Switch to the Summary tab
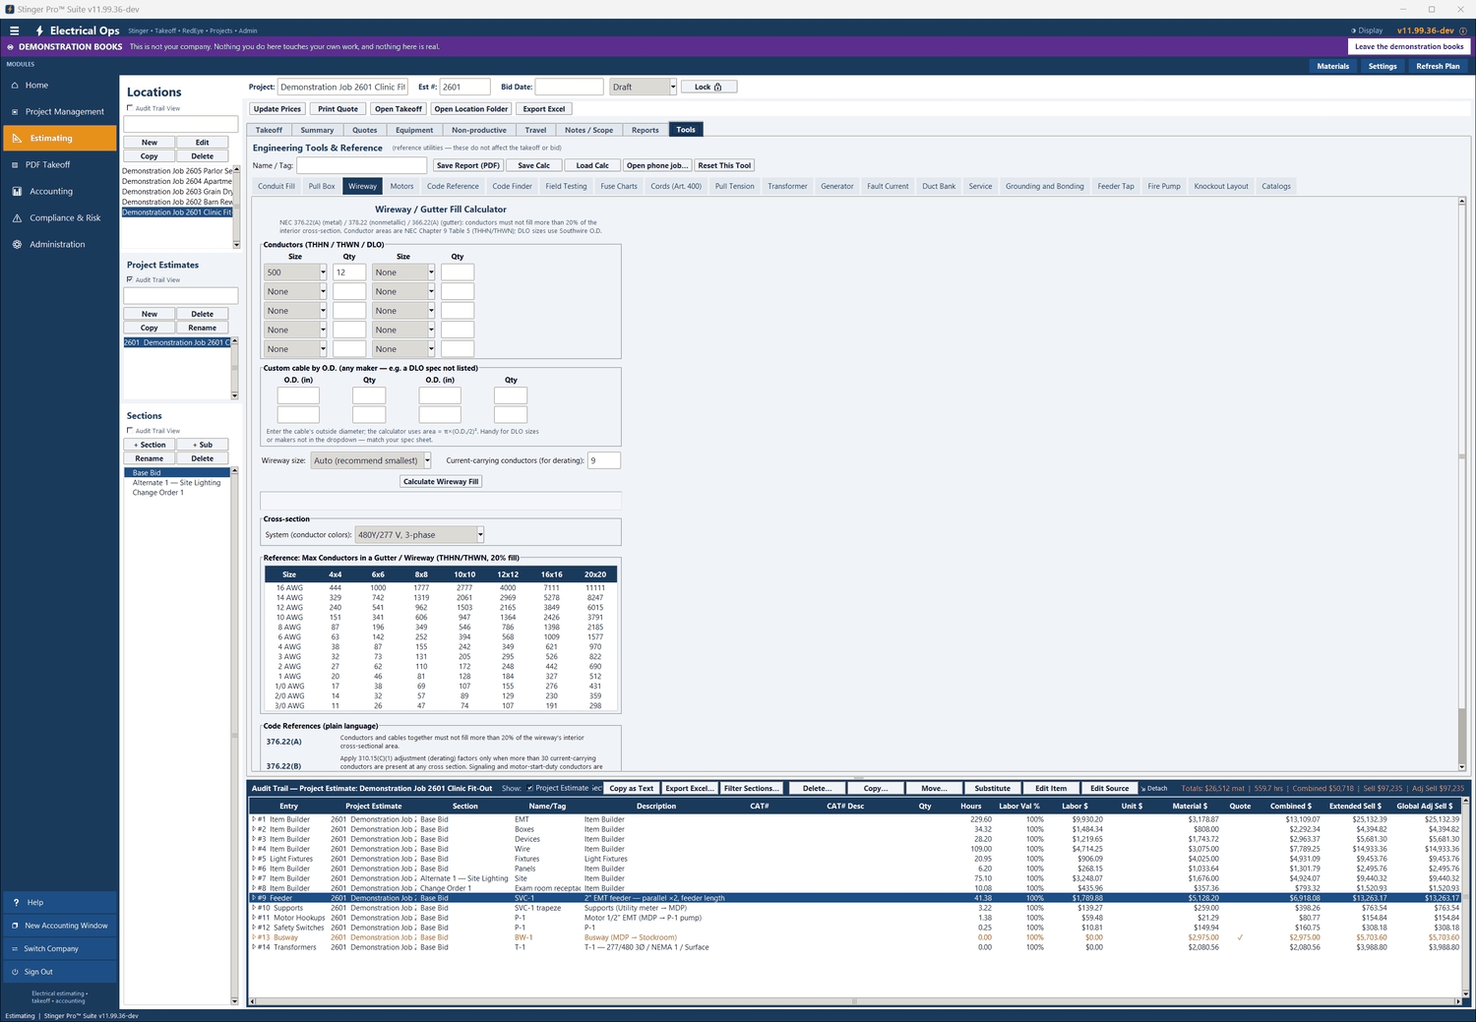The height and width of the screenshot is (1022, 1476). (x=317, y=130)
